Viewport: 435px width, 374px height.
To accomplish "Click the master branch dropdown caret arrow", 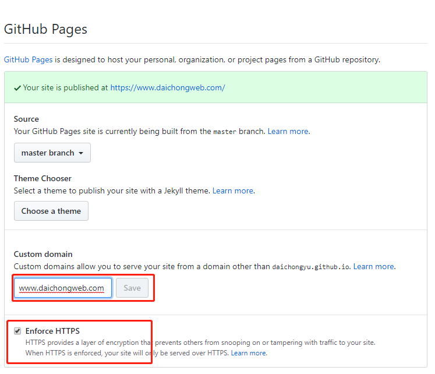I will 81,153.
